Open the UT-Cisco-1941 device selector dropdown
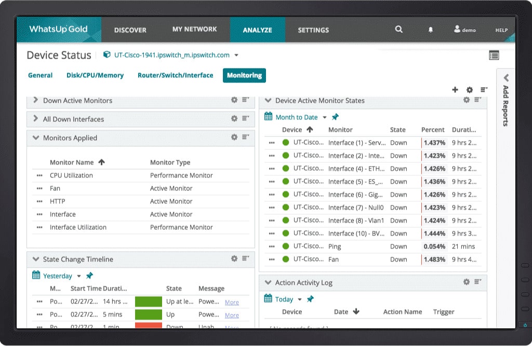Screen dimensions: 532x346 236,55
